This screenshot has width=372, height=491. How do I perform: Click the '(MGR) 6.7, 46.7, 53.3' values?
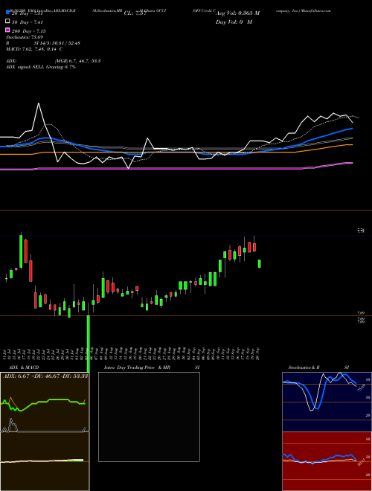tap(77, 61)
